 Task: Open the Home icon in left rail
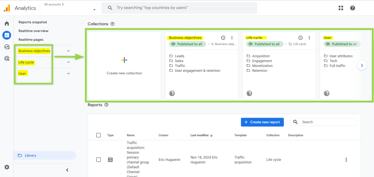(x=7, y=24)
